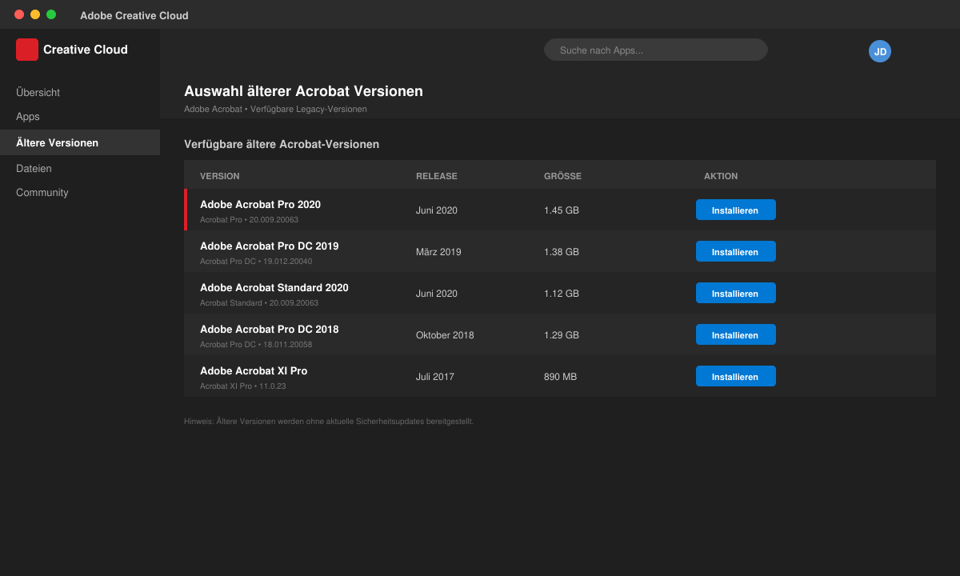960x576 pixels.
Task: Click the 'Adobe Creative Cloud' window title
Action: click(134, 16)
